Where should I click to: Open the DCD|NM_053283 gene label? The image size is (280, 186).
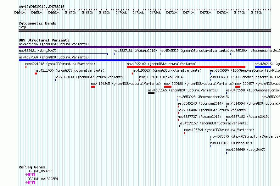[x=40, y=171]
